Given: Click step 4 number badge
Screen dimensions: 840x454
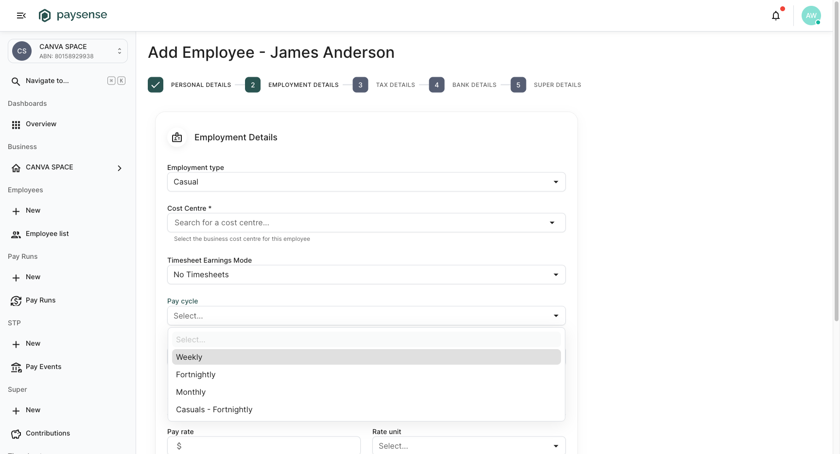Looking at the screenshot, I should pos(437,84).
